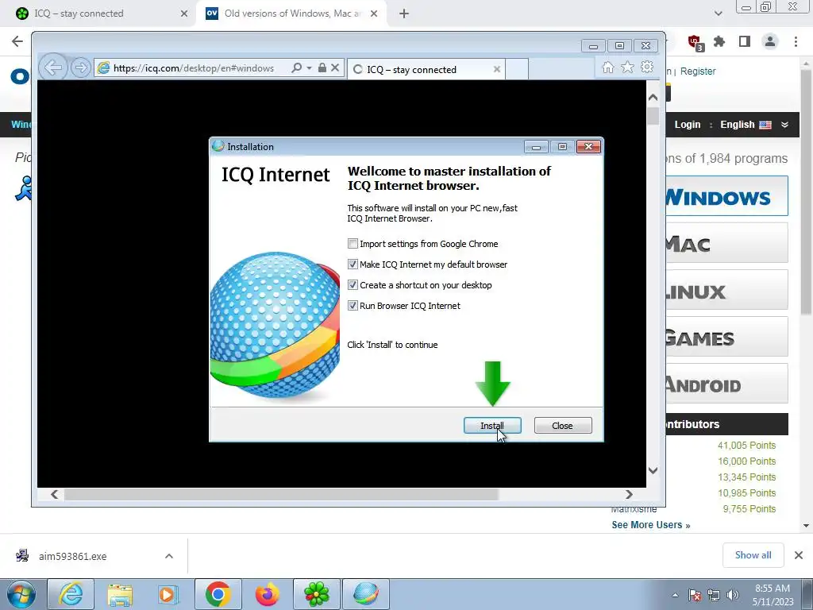Open the ICQ Internet globe taskbar icon
The width and height of the screenshot is (813, 610).
click(x=366, y=594)
